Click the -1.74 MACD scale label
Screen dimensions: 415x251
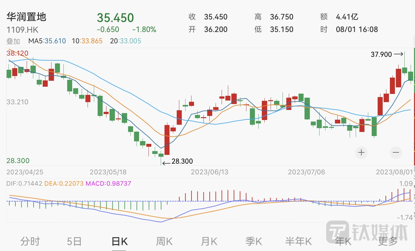click(405, 218)
